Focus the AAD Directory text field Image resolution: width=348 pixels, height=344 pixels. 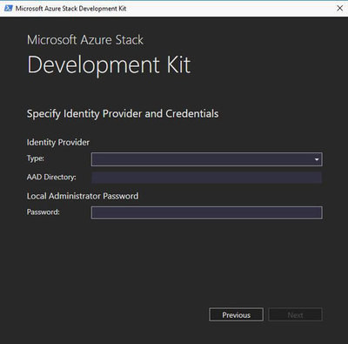pos(206,178)
